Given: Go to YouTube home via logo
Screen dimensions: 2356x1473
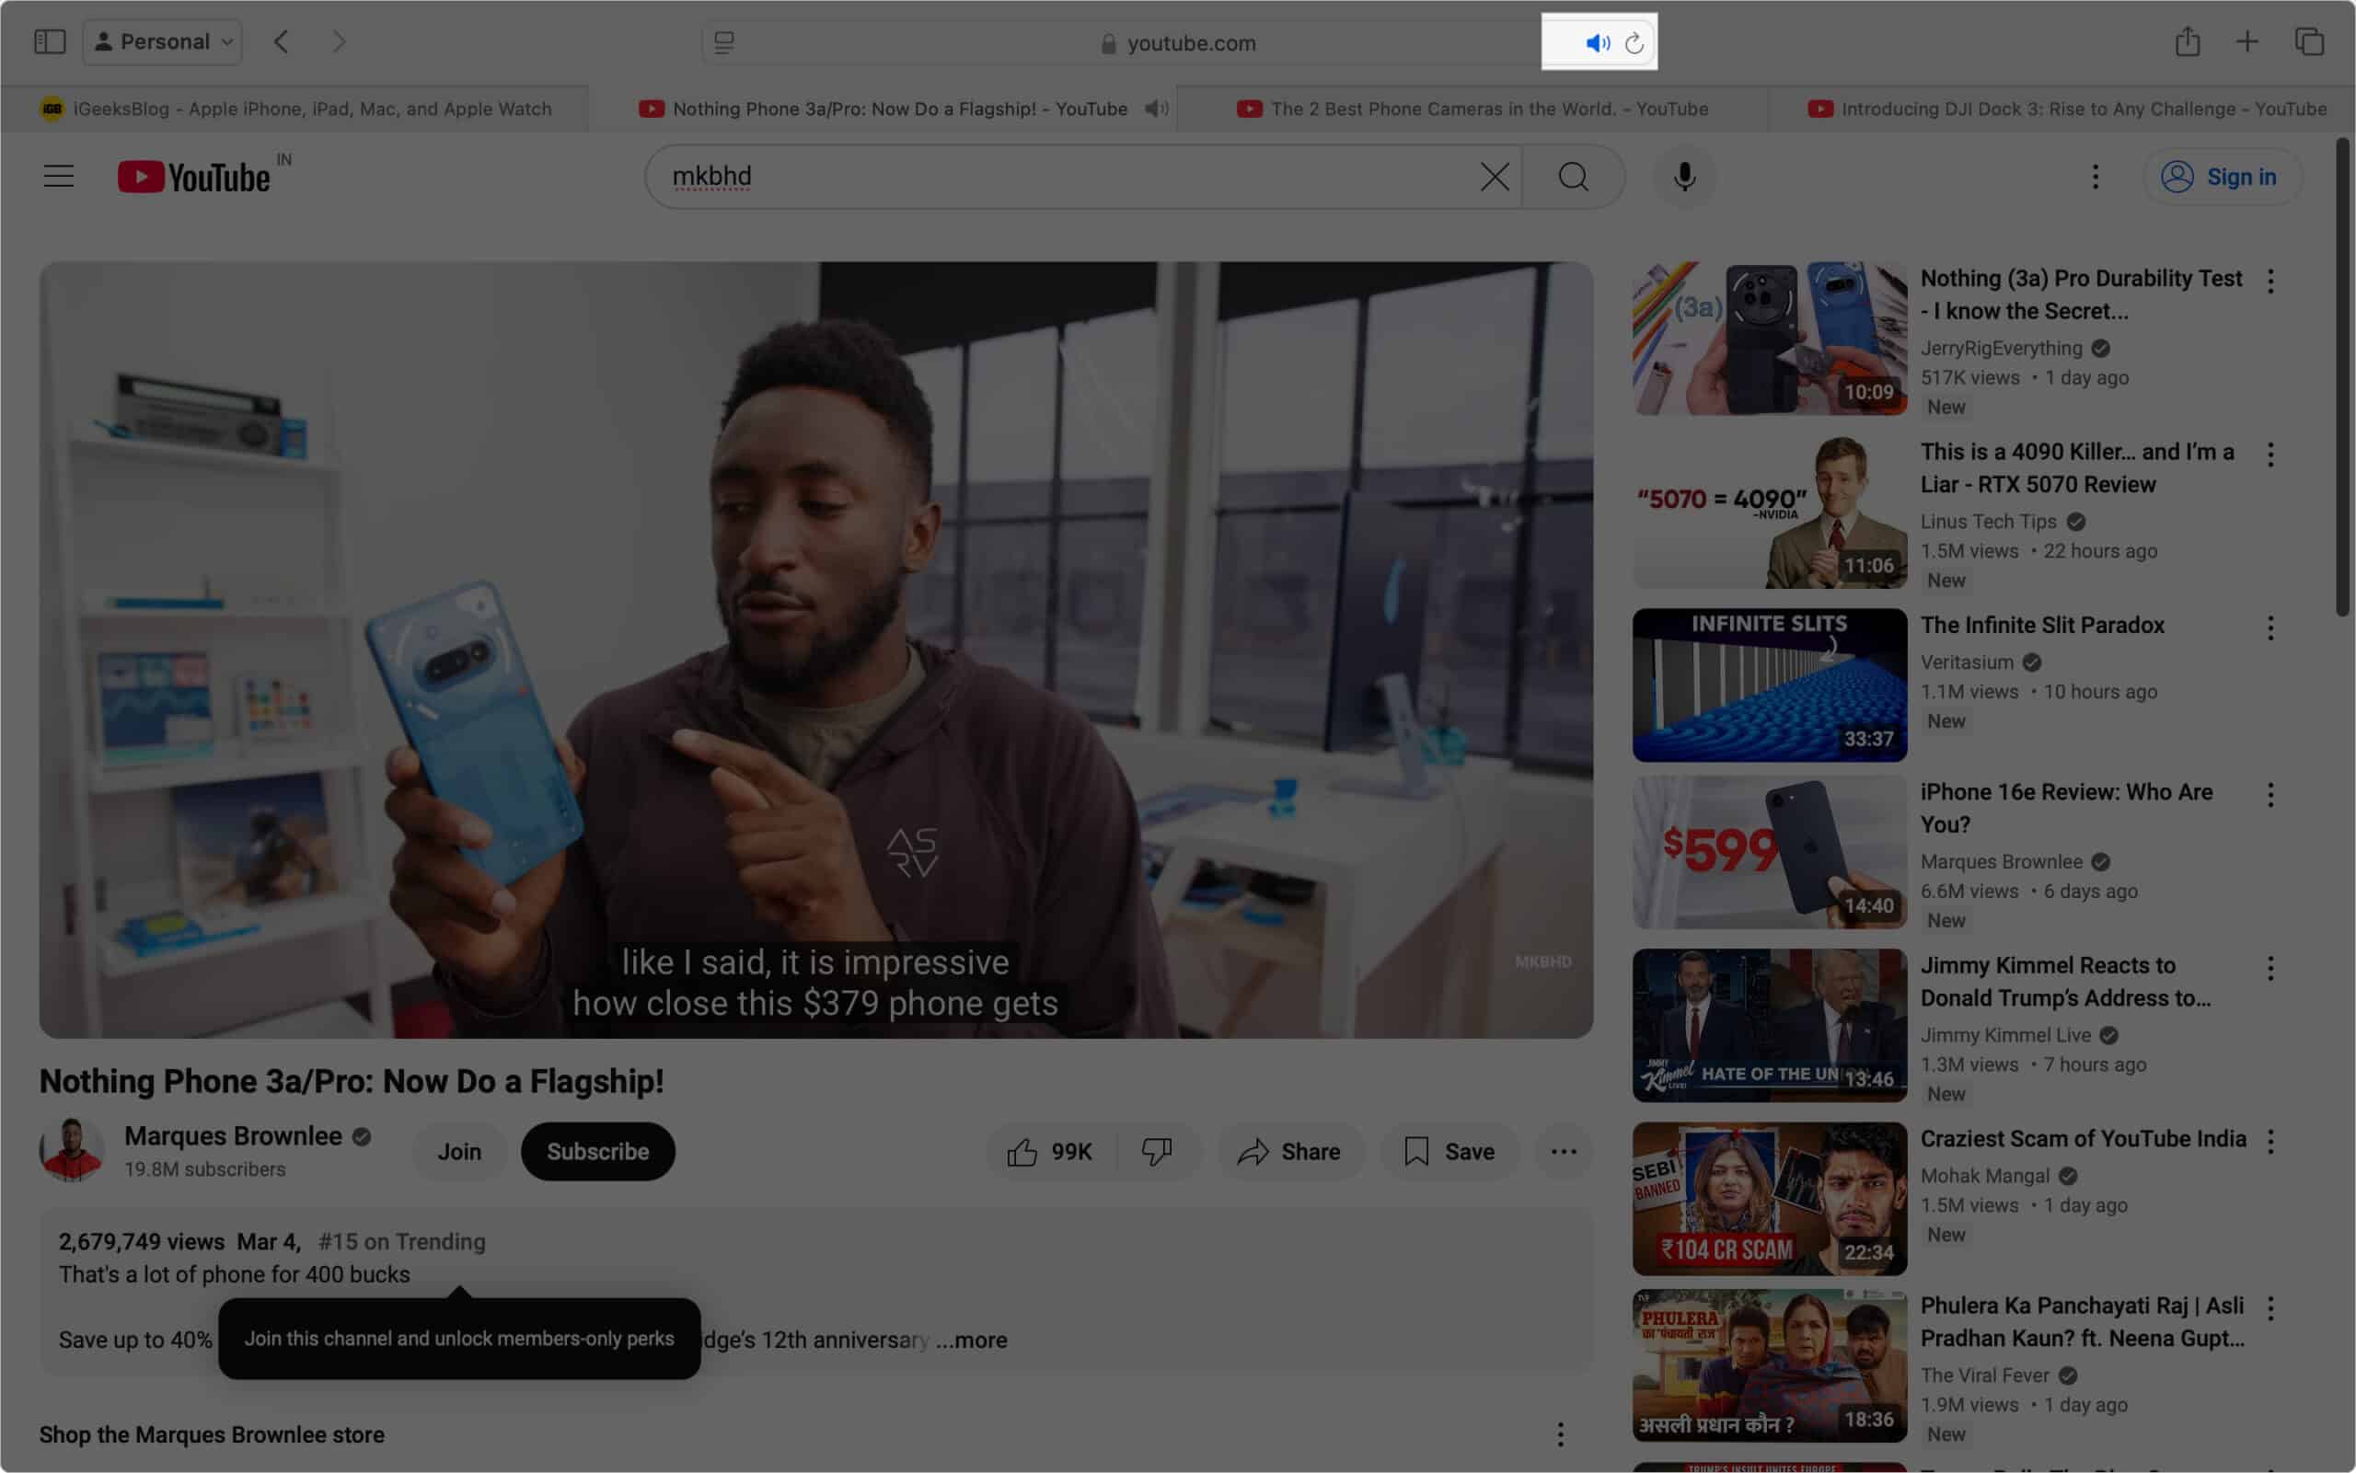Looking at the screenshot, I should click(194, 177).
